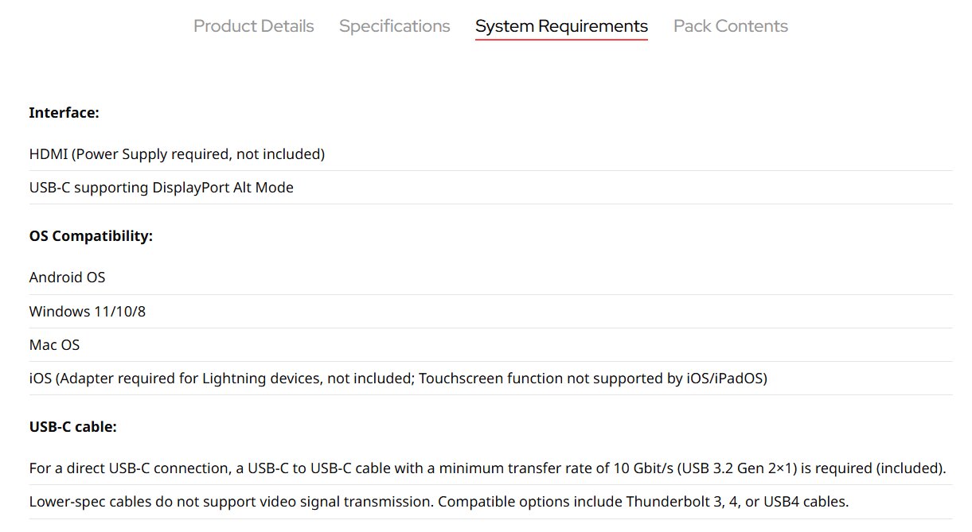This screenshot has height=532, width=972.
Task: Open the Product Details tab
Action: 253,26
